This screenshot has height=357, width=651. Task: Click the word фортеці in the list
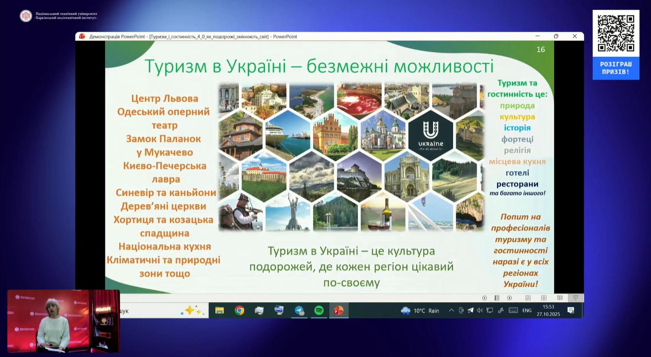[x=517, y=139]
